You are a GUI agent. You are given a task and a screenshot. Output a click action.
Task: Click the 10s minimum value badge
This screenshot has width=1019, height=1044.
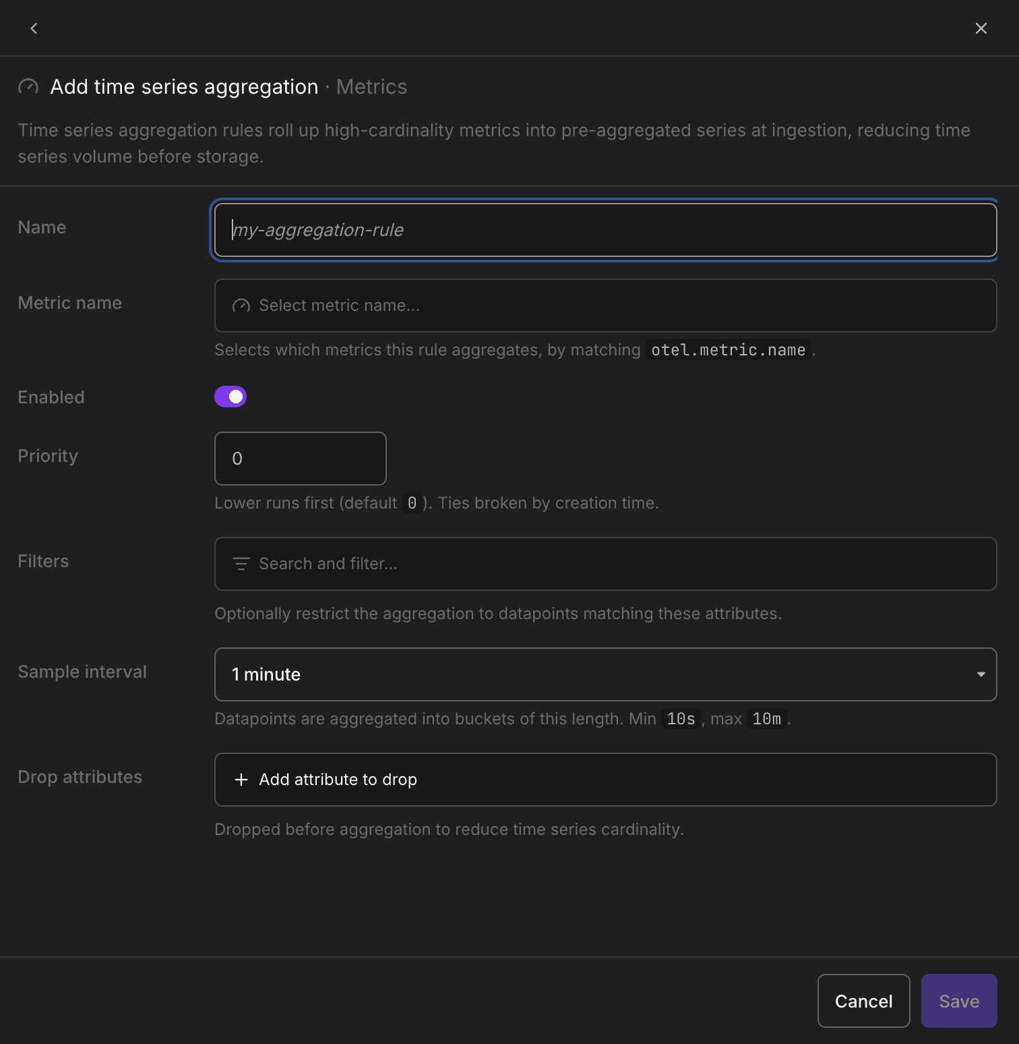tap(681, 719)
